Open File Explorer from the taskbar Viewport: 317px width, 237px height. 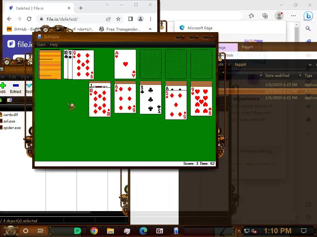point(111,231)
